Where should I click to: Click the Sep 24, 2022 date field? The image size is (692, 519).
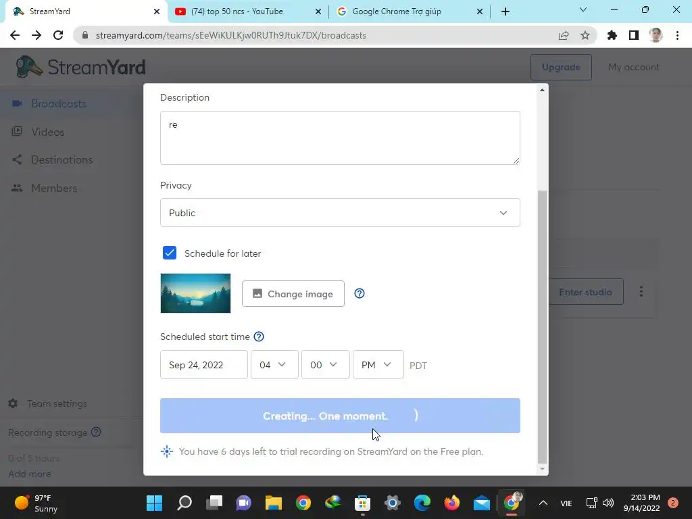point(204,364)
